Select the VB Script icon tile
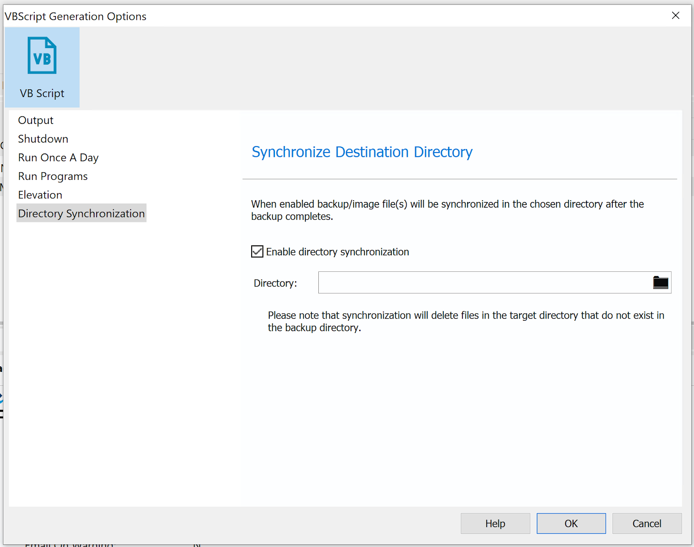Viewport: 694px width, 547px height. click(x=42, y=67)
